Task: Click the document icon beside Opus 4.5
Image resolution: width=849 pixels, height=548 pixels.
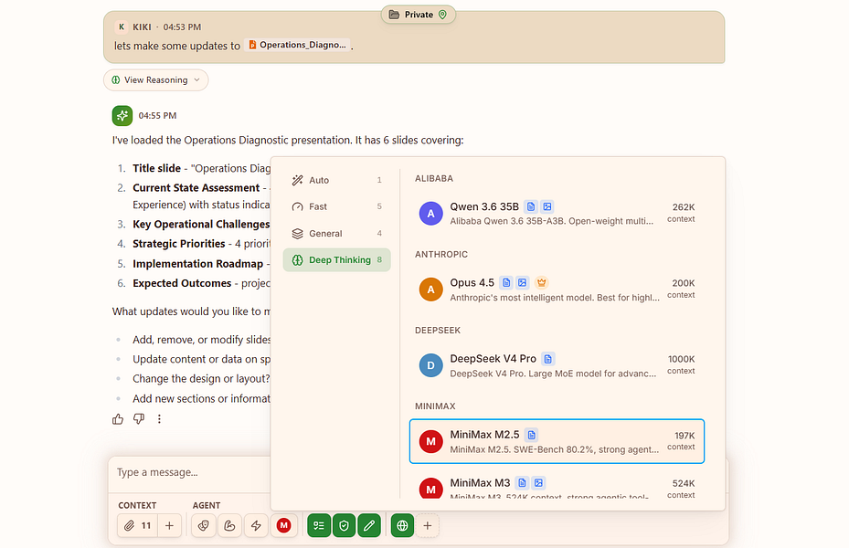Action: 506,282
